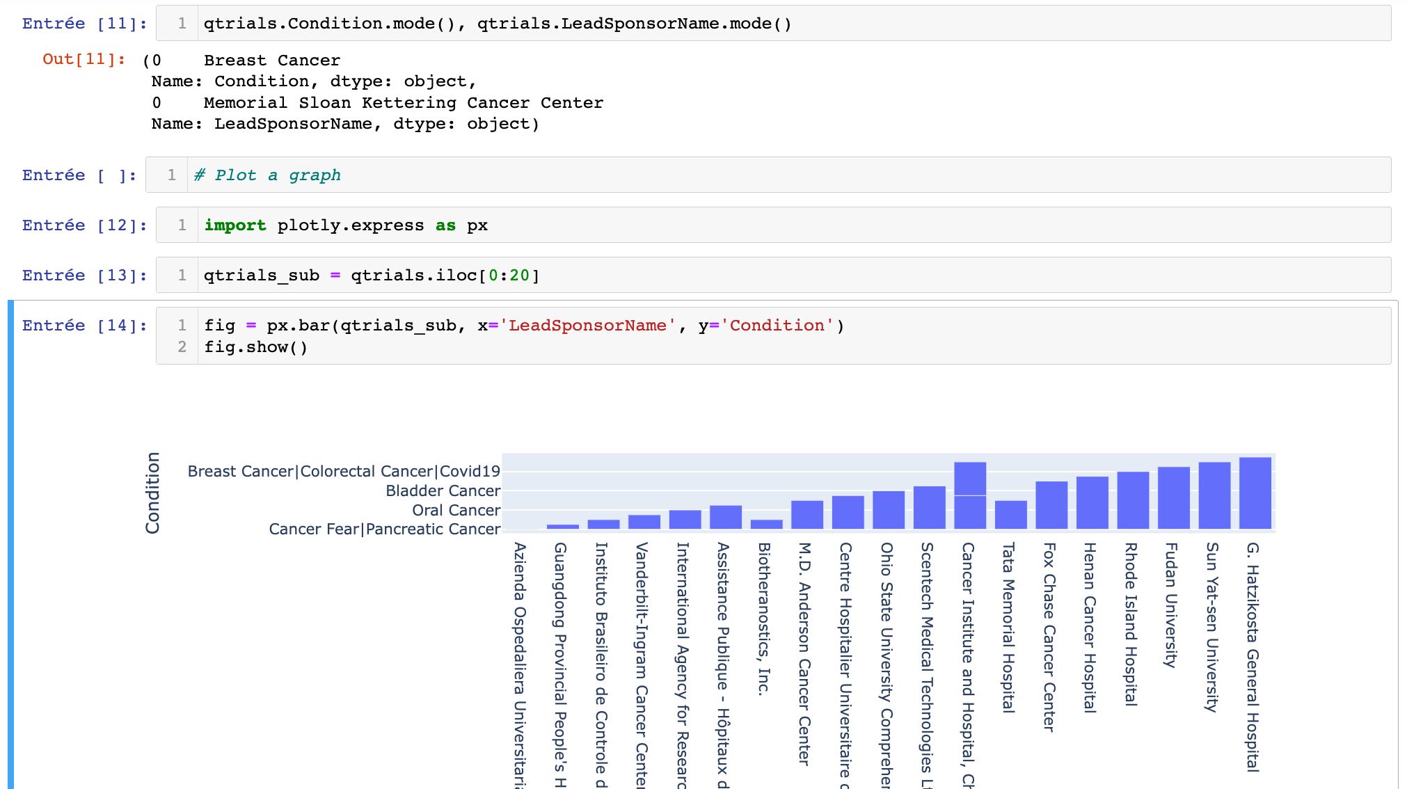Click the Biotheranostics, Inc. bar
This screenshot has width=1407, height=789.
pos(766,525)
